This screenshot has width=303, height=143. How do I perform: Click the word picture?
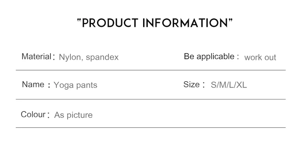[79, 115]
